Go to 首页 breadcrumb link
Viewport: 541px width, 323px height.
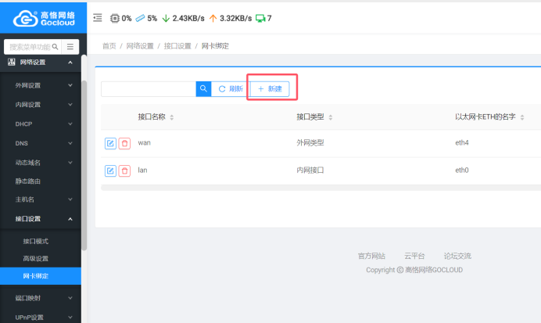(x=109, y=46)
